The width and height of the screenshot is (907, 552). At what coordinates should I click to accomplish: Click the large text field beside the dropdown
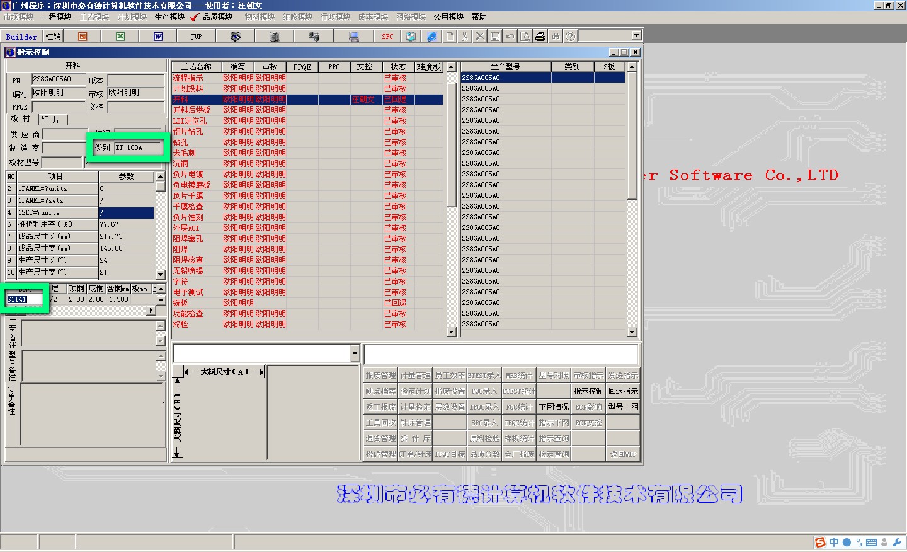click(x=501, y=354)
